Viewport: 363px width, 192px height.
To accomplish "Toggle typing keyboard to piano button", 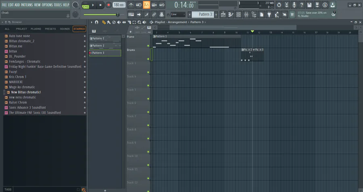I will pyautogui.click(x=131, y=15).
